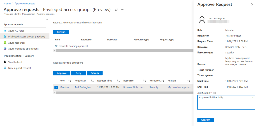
Task: Confirm the approval request
Action: [x=206, y=120]
